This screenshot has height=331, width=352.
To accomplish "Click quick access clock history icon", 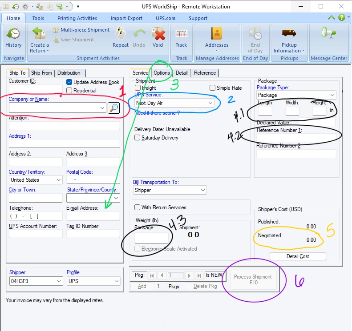I will 15,7.
